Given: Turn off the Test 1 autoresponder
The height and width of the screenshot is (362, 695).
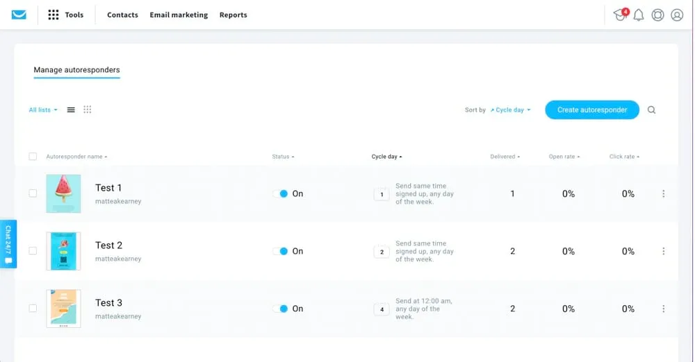Looking at the screenshot, I should pyautogui.click(x=281, y=194).
